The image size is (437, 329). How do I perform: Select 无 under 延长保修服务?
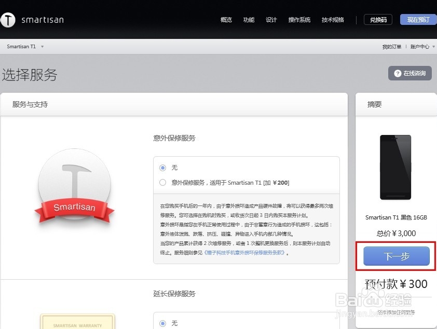point(162,323)
